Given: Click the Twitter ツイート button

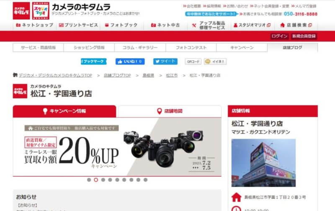Looking at the screenshot, I should pos(165,62).
